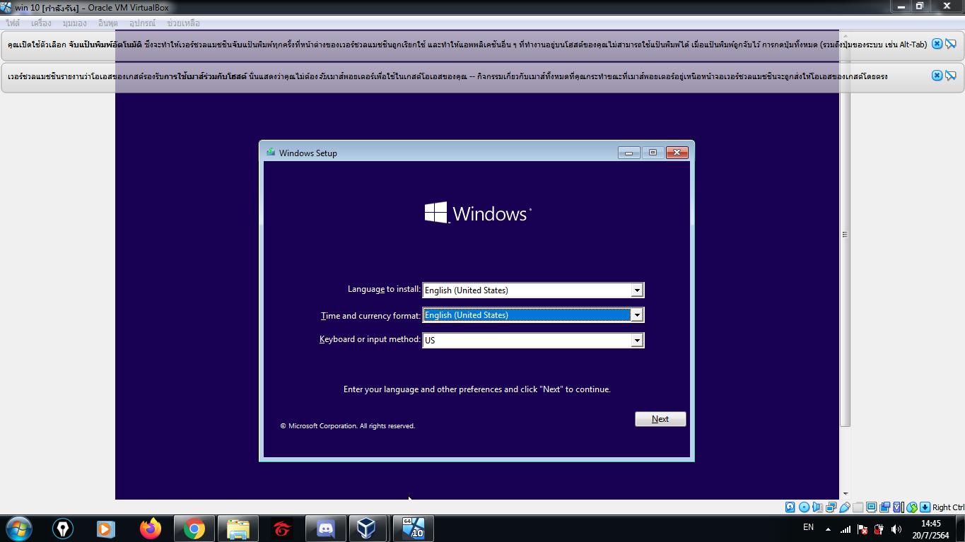Click the scrollbar down arrow in VM window
Screen dimensions: 965x542
tap(844, 494)
